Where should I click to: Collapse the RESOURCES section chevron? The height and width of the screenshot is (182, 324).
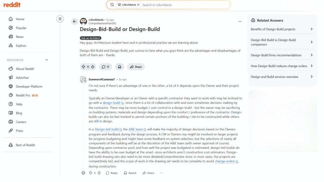46,60
